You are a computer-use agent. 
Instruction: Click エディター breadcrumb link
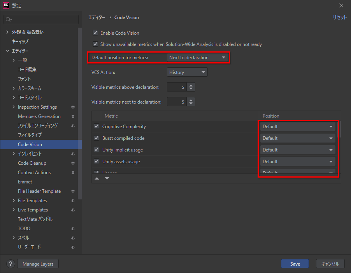tap(97, 18)
